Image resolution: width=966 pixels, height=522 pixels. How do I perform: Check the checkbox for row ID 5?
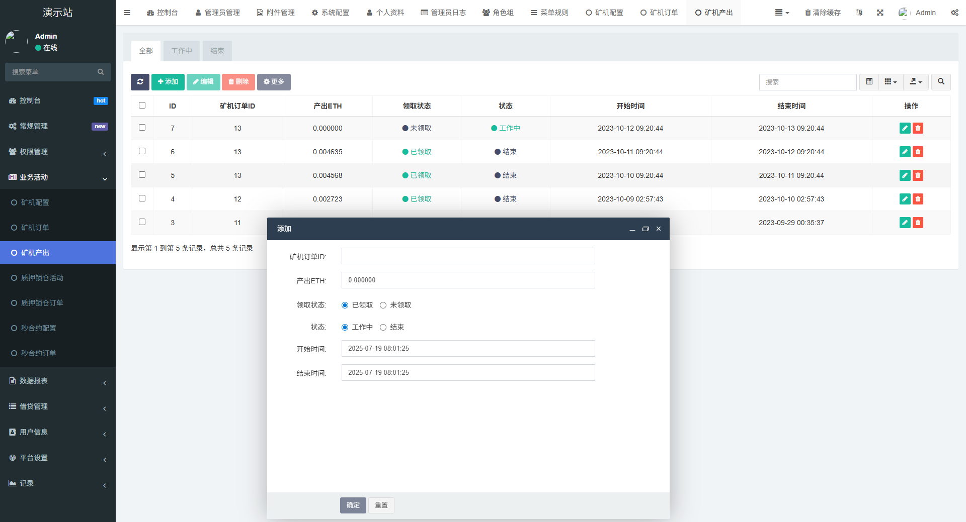[142, 175]
